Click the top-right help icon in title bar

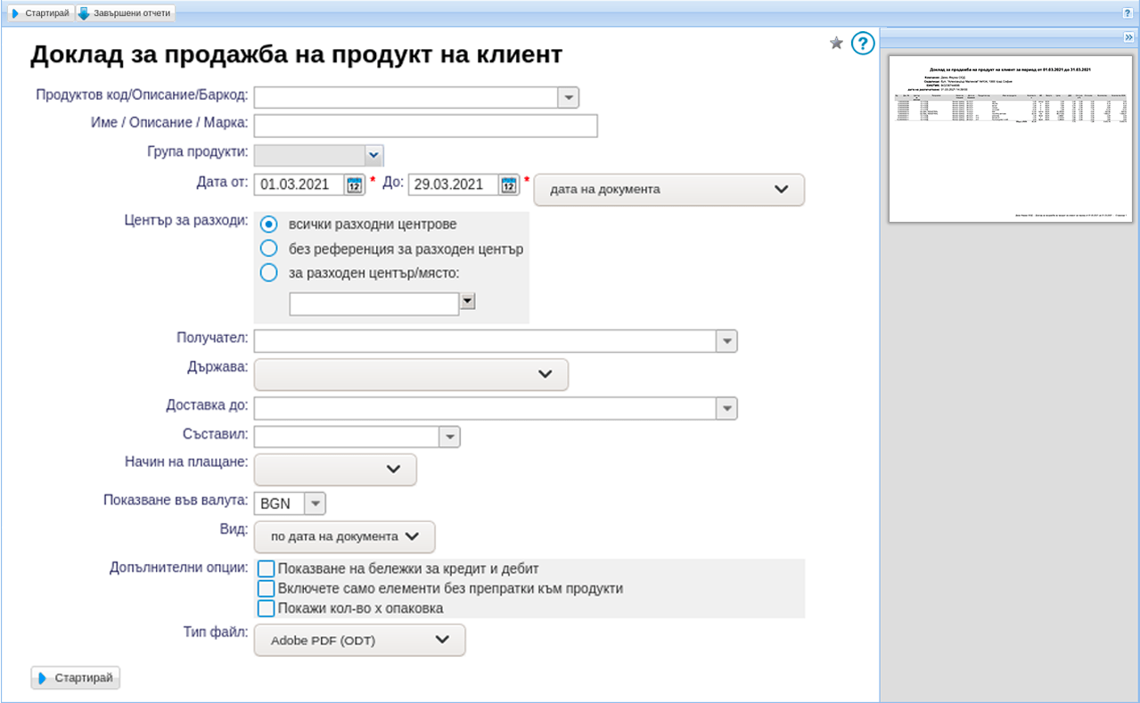[1127, 13]
